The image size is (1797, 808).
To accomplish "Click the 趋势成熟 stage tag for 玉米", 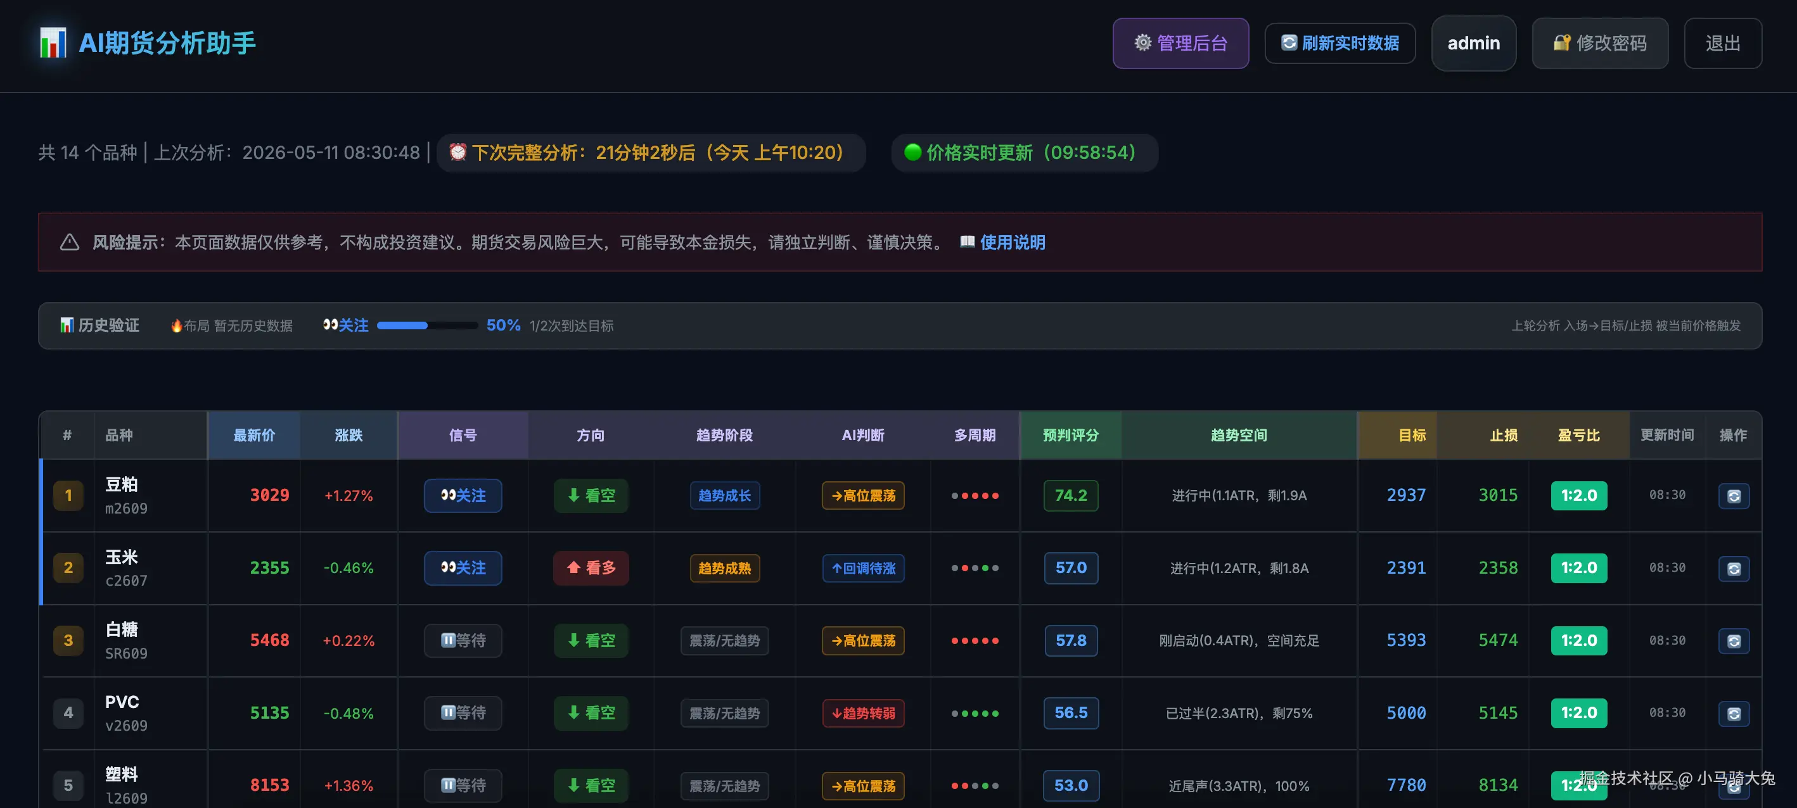I will (x=724, y=568).
